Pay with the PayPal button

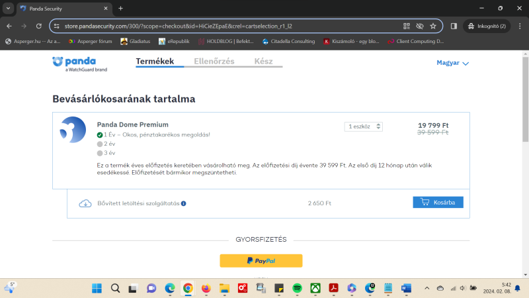click(261, 261)
